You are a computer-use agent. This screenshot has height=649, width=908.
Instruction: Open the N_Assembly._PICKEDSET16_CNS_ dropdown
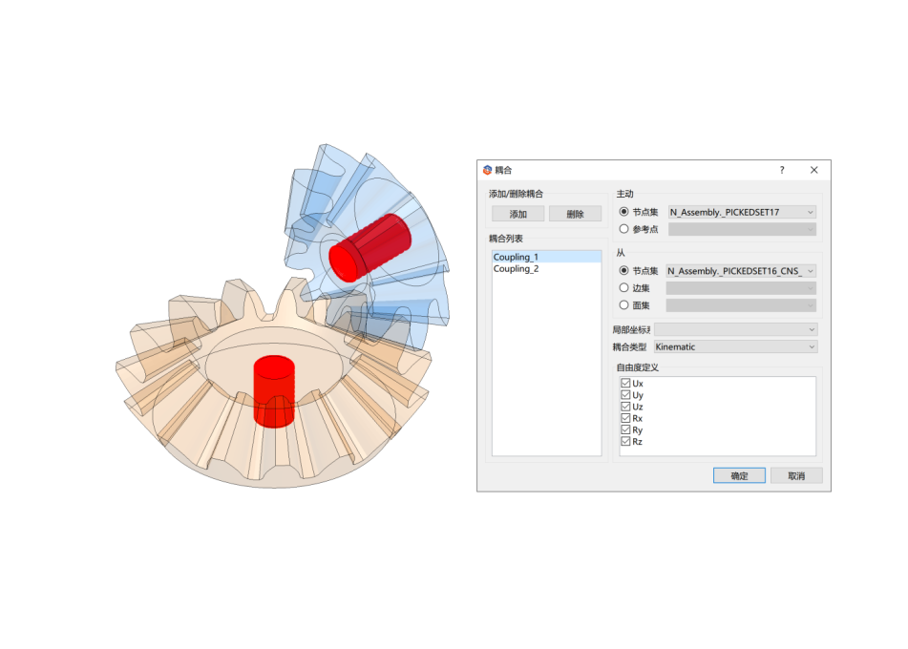(741, 270)
